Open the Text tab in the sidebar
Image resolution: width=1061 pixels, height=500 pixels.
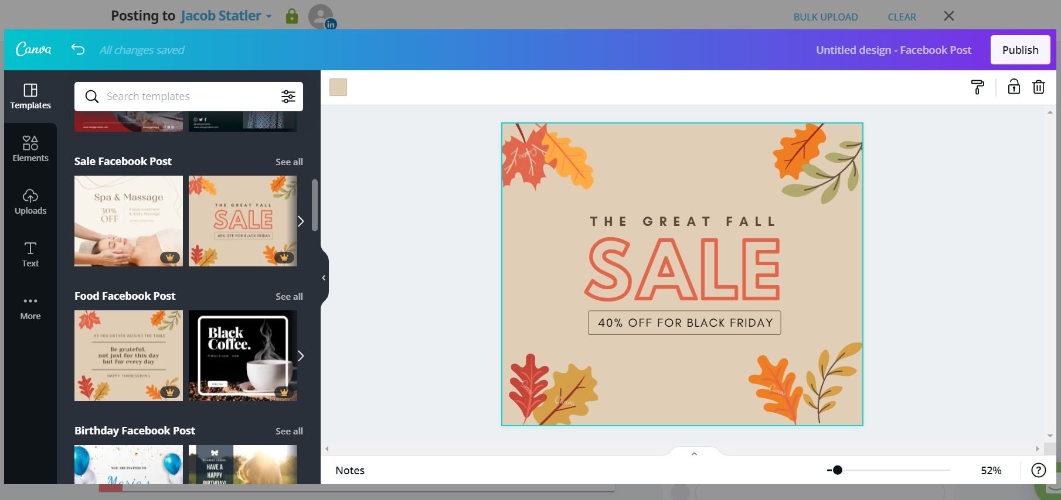[x=30, y=254]
